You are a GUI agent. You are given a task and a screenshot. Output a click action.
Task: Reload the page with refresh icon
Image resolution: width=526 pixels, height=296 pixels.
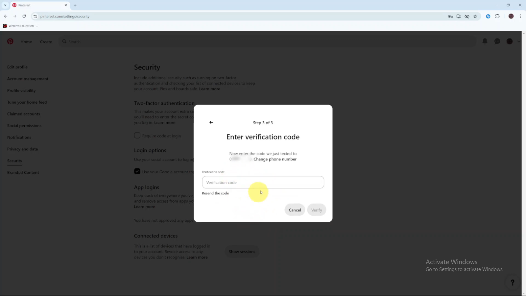point(24,16)
